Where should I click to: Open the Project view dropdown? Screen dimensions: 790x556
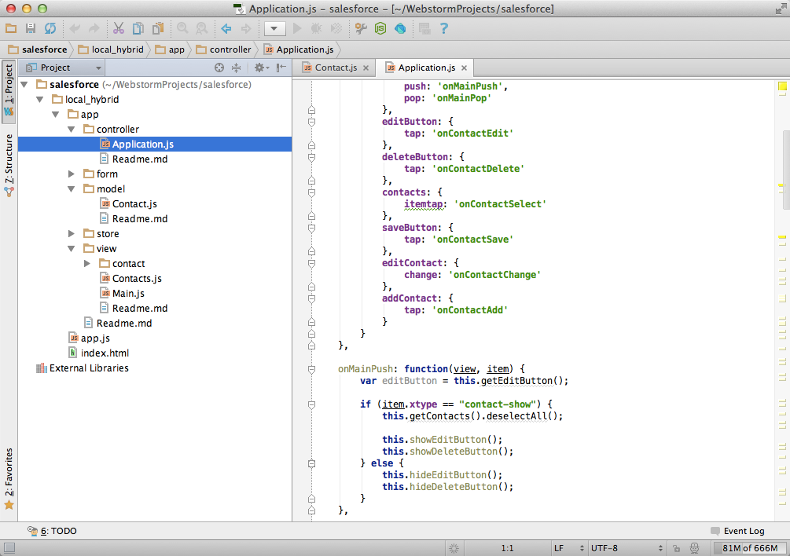61,68
